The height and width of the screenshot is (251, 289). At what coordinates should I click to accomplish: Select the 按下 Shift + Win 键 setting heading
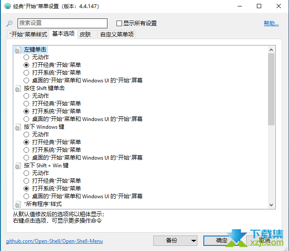pos(46,166)
